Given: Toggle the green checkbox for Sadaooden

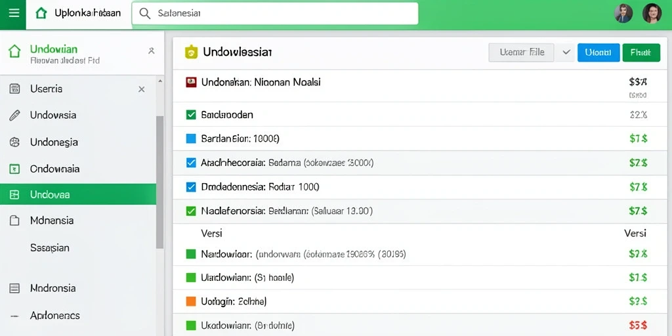Looking at the screenshot, I should point(191,115).
